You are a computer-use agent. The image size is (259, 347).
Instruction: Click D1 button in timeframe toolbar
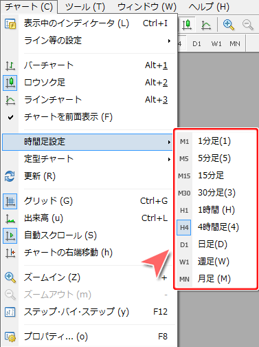196,43
